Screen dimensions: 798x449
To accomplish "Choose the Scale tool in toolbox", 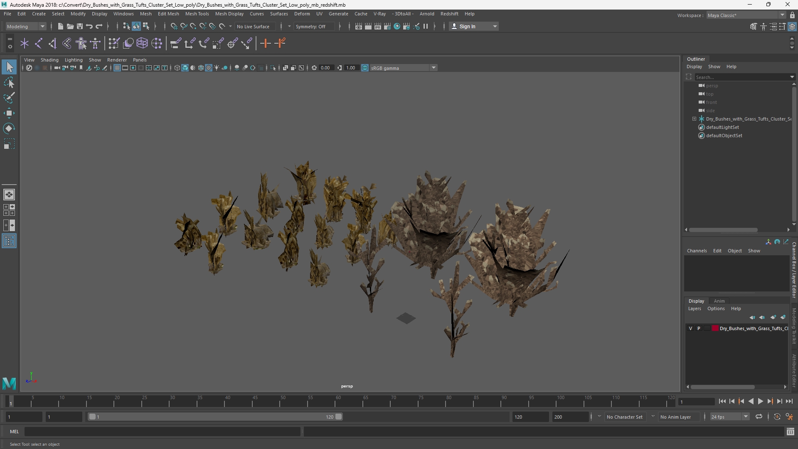I will (x=9, y=144).
